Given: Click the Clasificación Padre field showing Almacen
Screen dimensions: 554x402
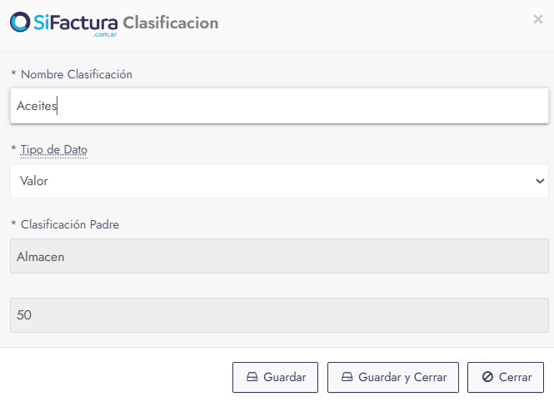Looking at the screenshot, I should pos(278,256).
